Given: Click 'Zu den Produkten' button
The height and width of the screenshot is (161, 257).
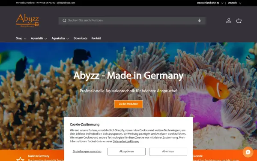Looking at the screenshot, I should coord(128,104).
